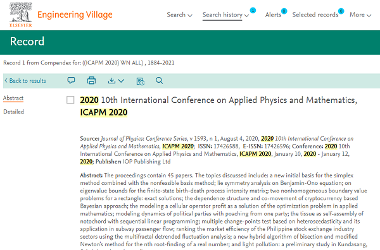
Task: Select the Abstract tab
Action: tap(13, 98)
